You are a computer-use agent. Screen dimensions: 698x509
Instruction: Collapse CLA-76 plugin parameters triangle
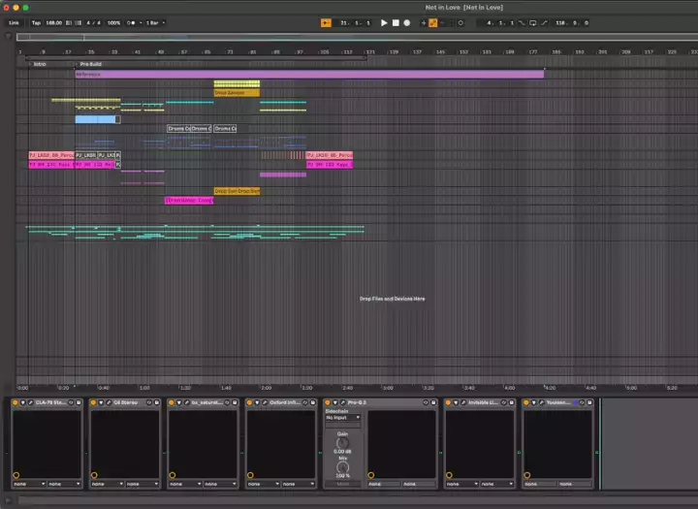coord(23,402)
